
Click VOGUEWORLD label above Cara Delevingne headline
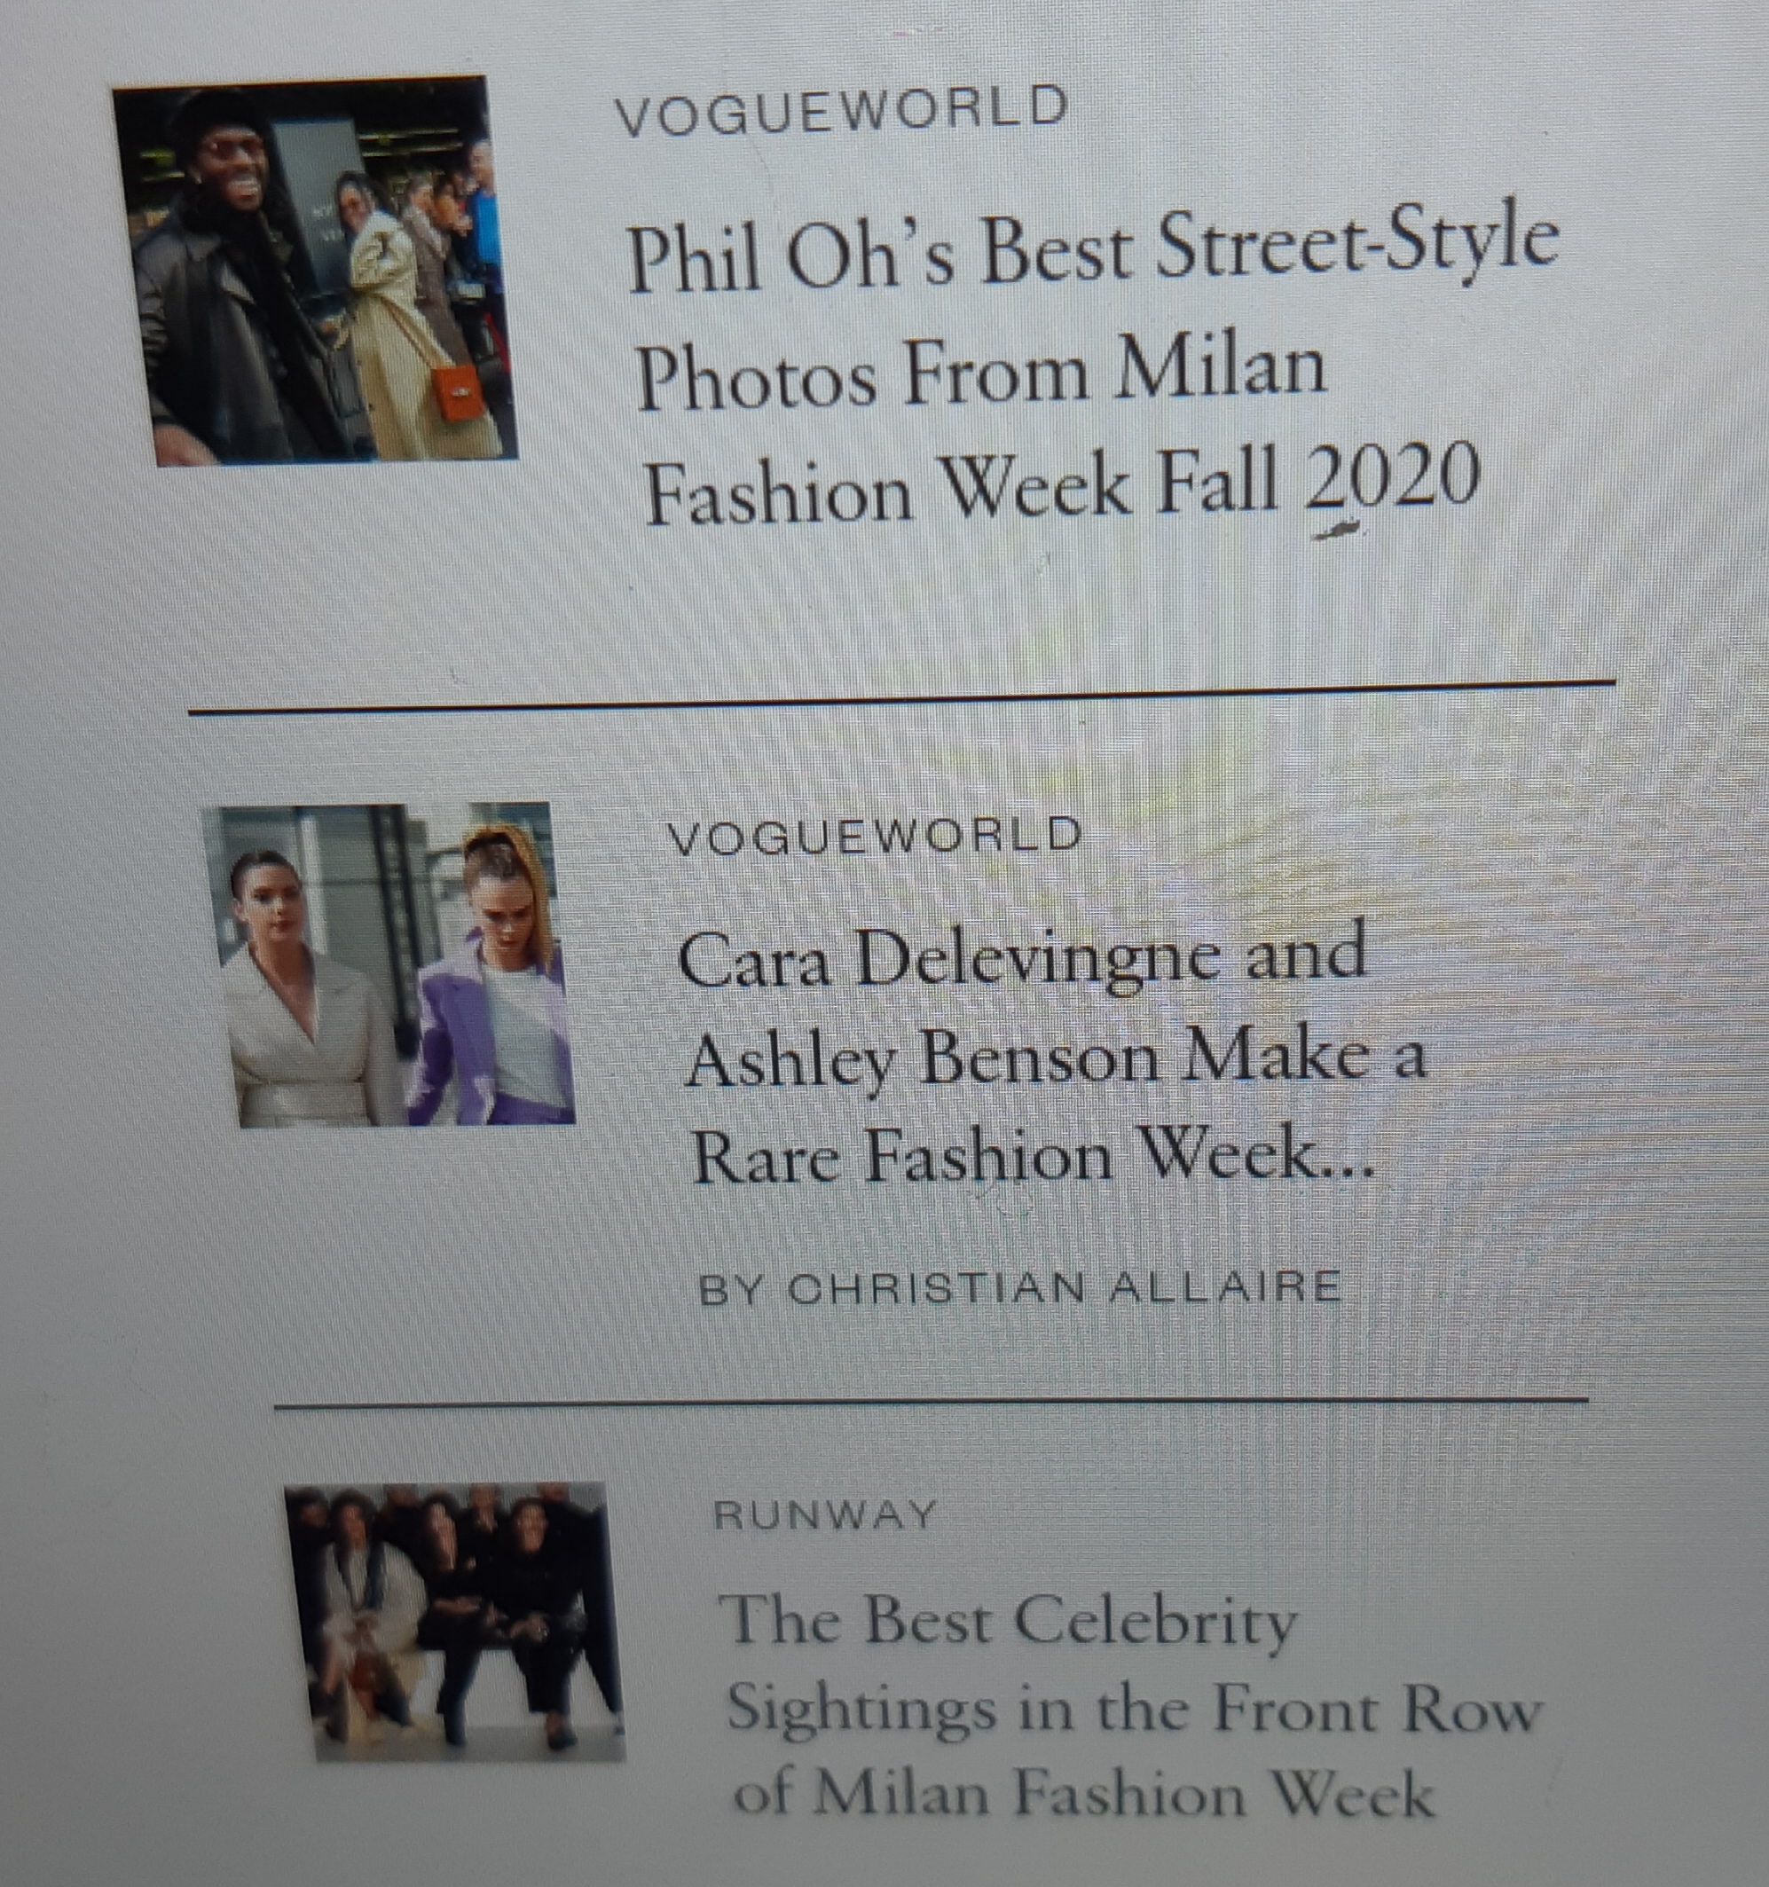point(874,837)
